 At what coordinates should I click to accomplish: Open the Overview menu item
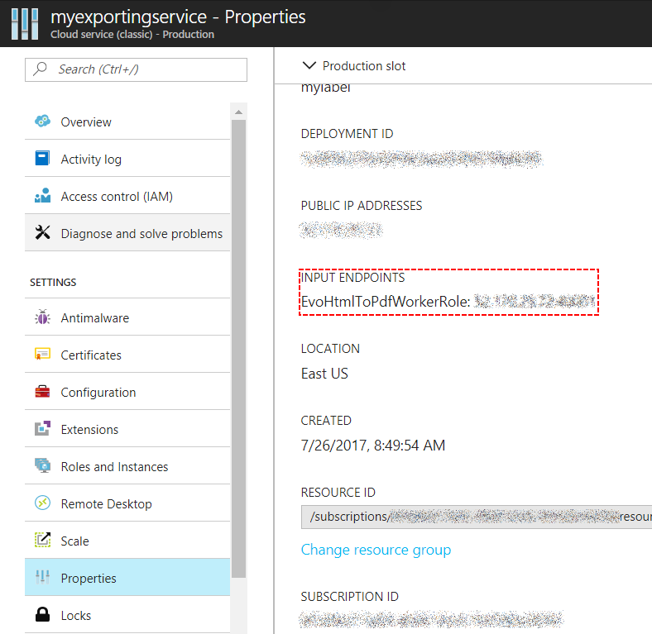(x=127, y=122)
